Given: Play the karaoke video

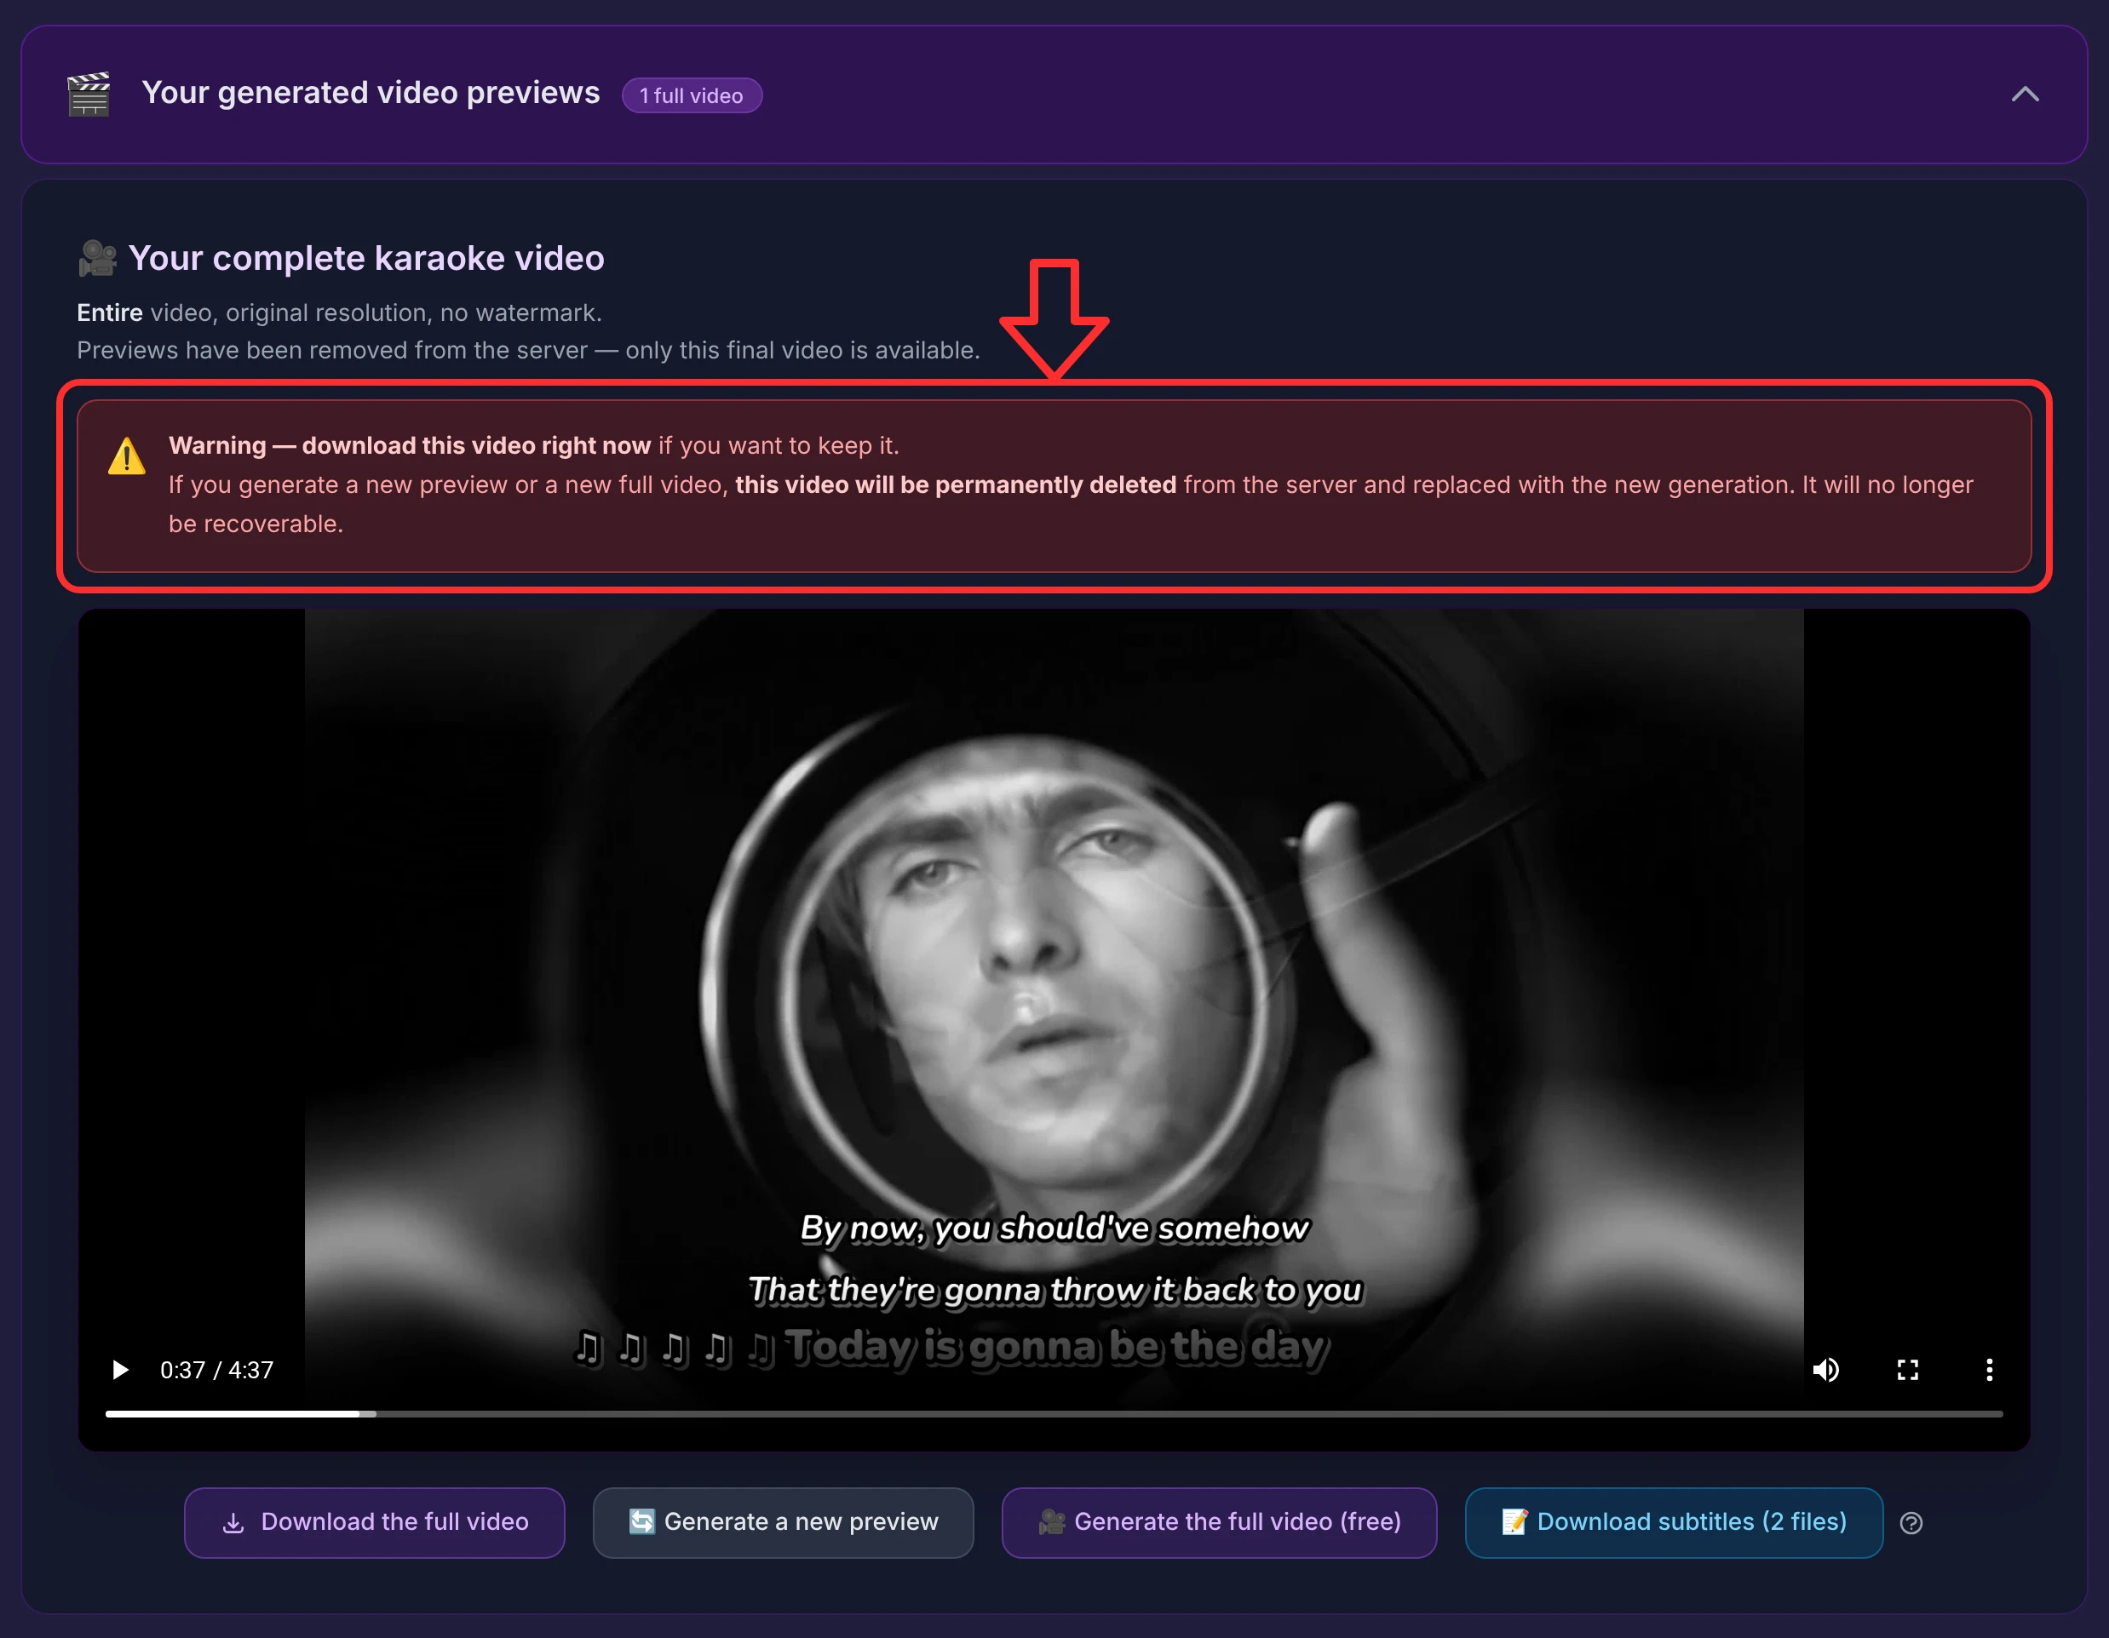Looking at the screenshot, I should coord(121,1369).
